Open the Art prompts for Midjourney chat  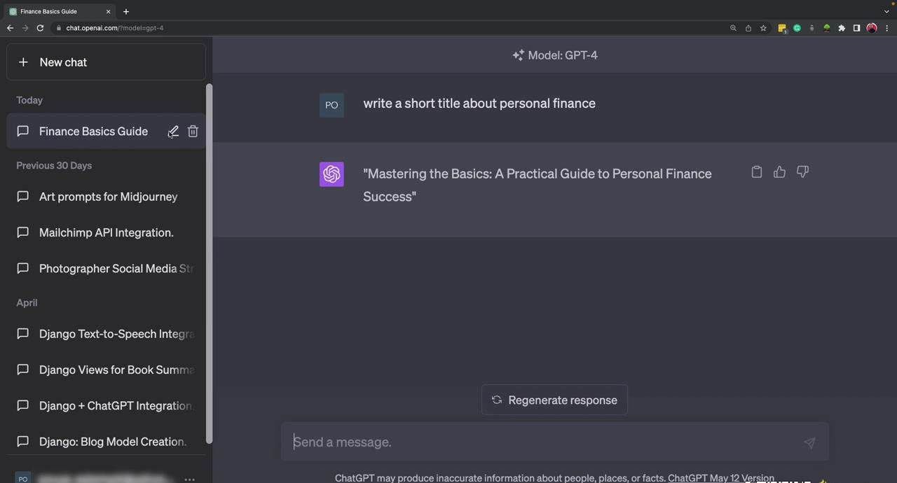point(108,197)
